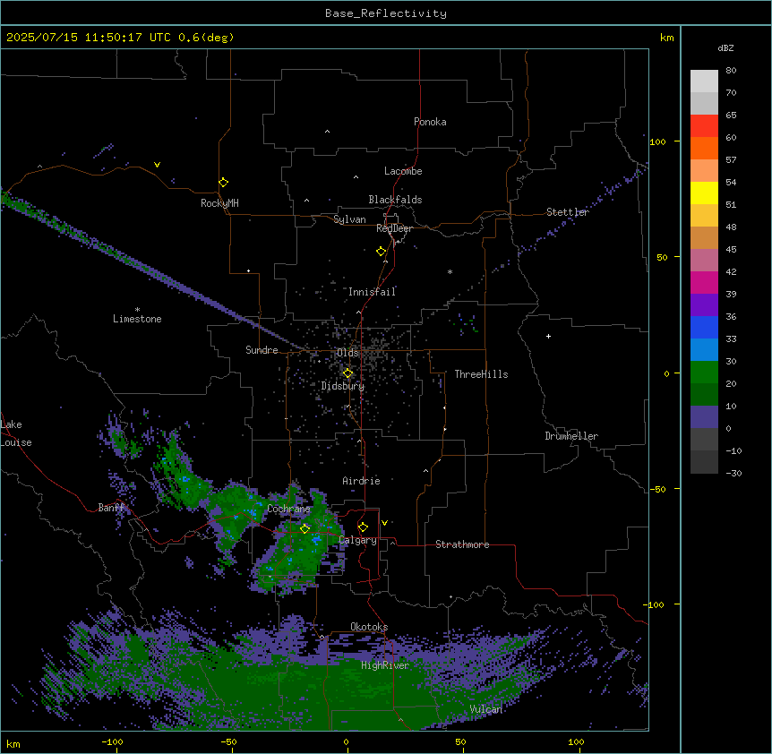Click the Okotoks label

click(x=369, y=627)
